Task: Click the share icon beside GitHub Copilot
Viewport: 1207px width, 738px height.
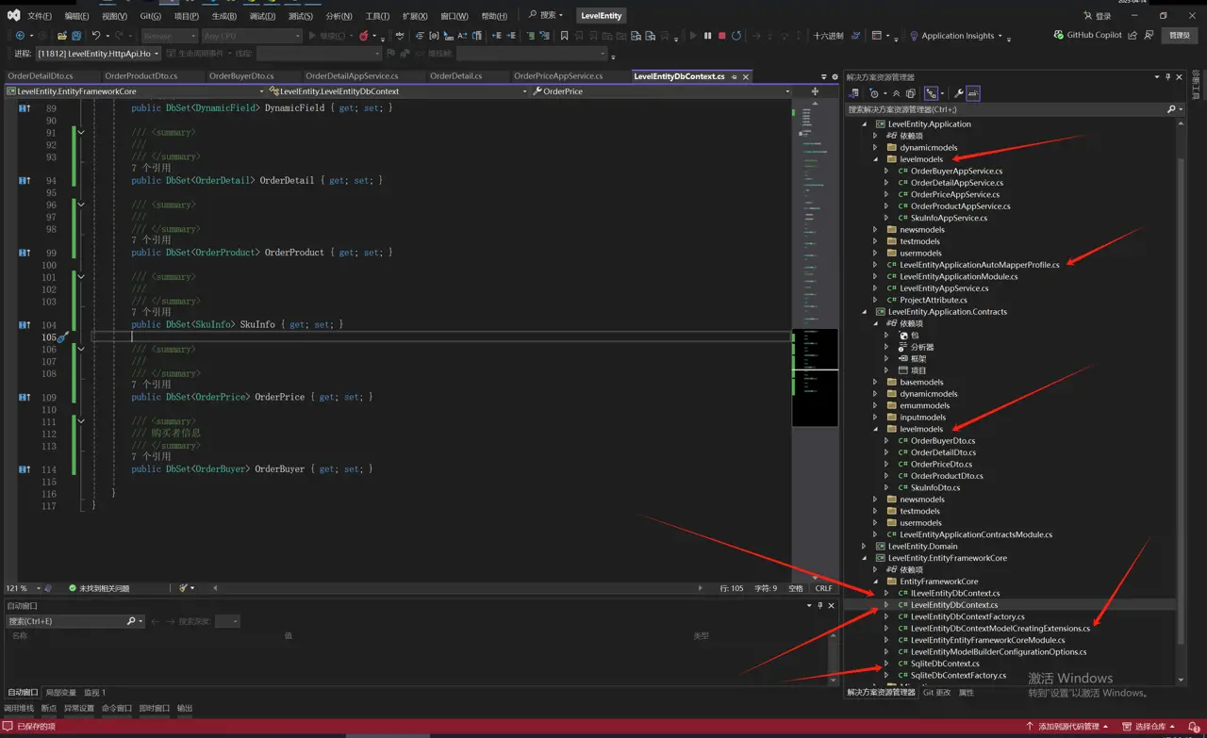Action: pos(1133,35)
